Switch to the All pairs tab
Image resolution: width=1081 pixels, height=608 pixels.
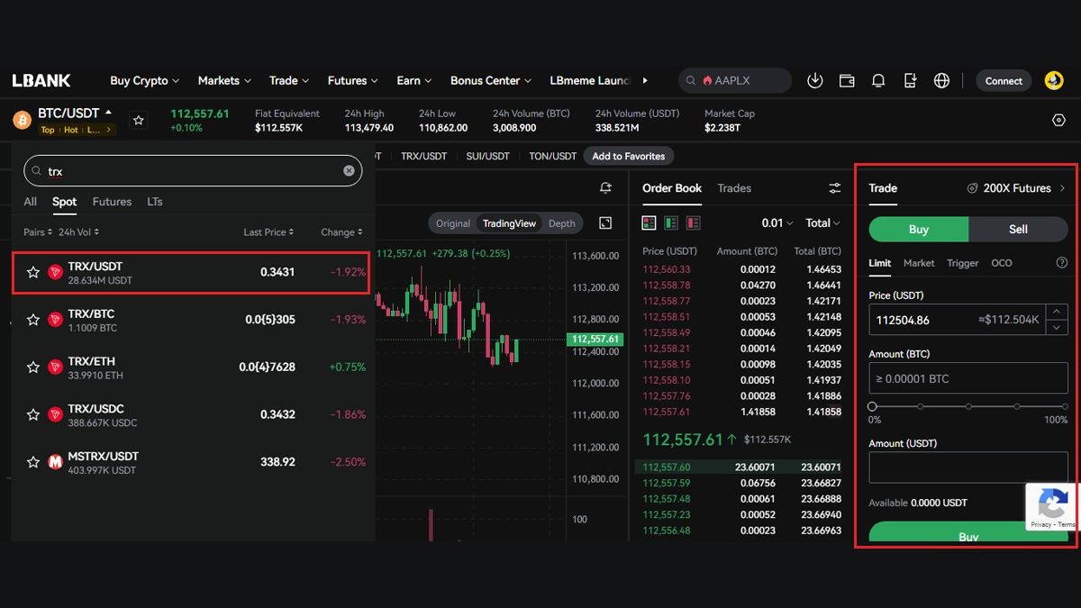pyautogui.click(x=31, y=202)
